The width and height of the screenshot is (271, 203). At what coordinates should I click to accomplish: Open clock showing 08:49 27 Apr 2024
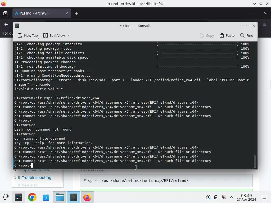point(246,197)
